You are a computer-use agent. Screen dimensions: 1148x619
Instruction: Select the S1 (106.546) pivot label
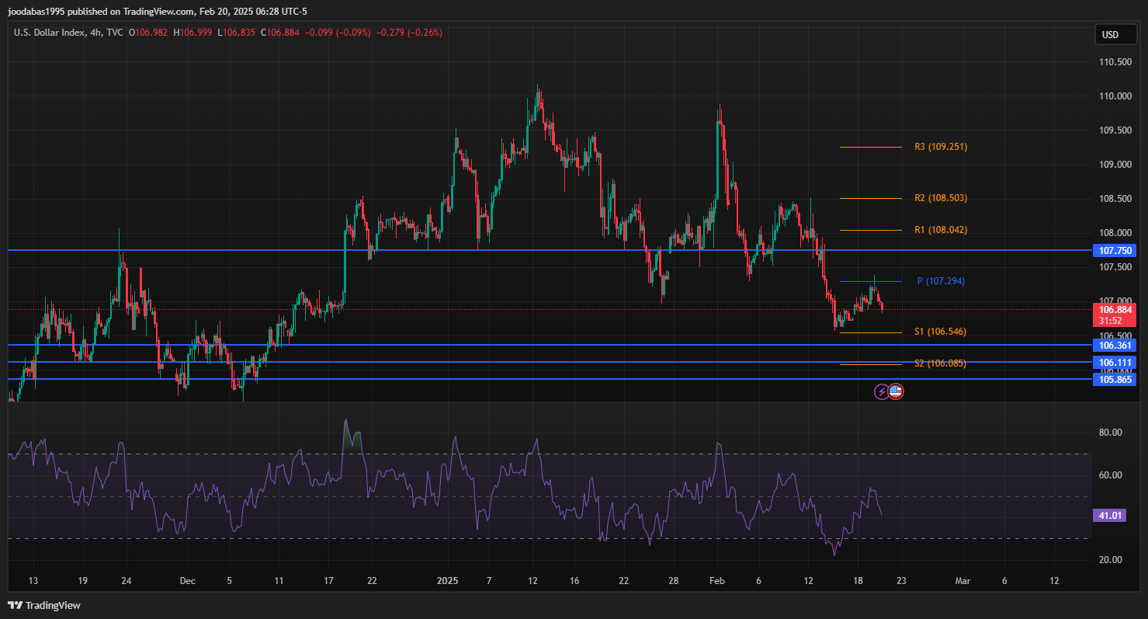940,332
